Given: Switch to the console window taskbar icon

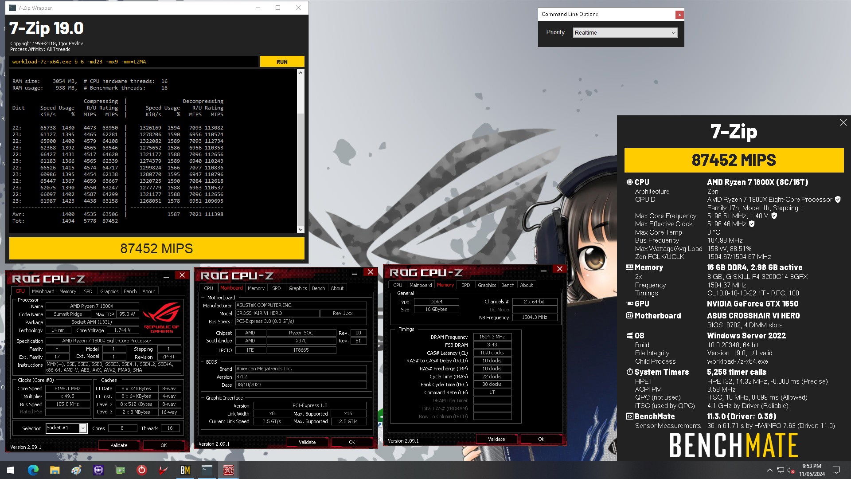Looking at the screenshot, I should 207,470.
